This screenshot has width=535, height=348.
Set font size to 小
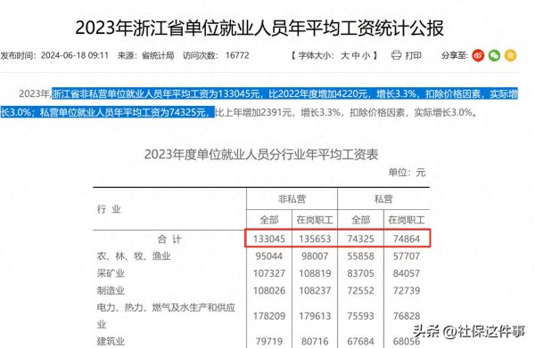pyautogui.click(x=366, y=55)
